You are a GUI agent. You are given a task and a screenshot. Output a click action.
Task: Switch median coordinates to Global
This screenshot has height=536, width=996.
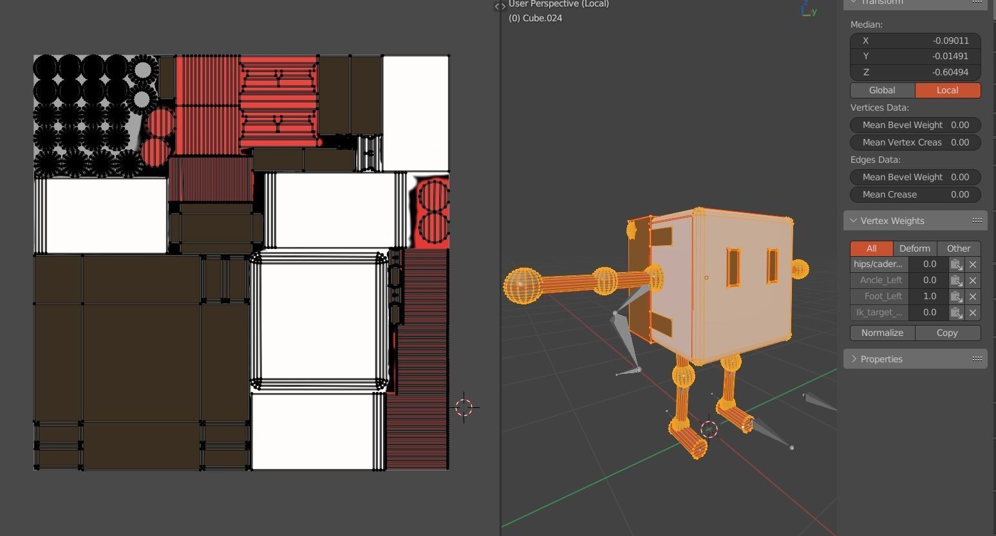tap(882, 90)
